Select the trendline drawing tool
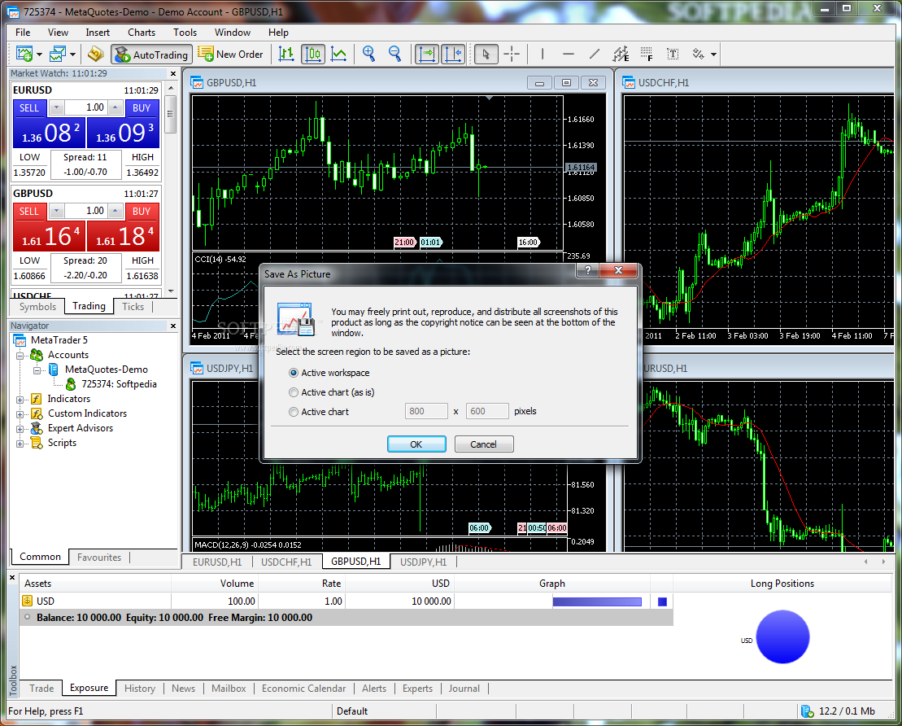Viewport: 902px width, 726px height. coord(595,54)
